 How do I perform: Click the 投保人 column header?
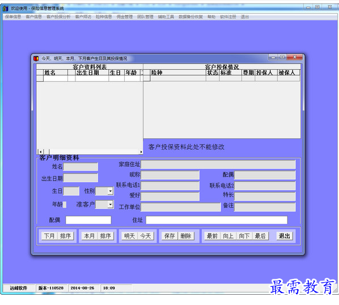(x=266, y=73)
